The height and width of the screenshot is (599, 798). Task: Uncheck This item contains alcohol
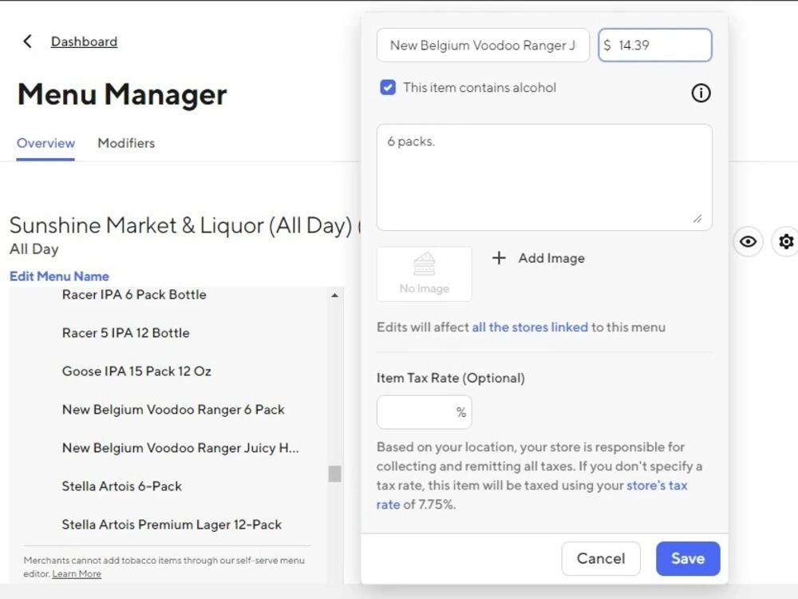(x=388, y=88)
